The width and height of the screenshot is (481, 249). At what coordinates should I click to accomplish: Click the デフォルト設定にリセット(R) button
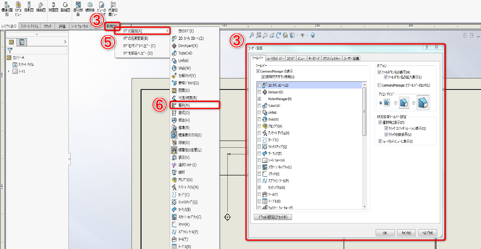pyautogui.click(x=273, y=217)
